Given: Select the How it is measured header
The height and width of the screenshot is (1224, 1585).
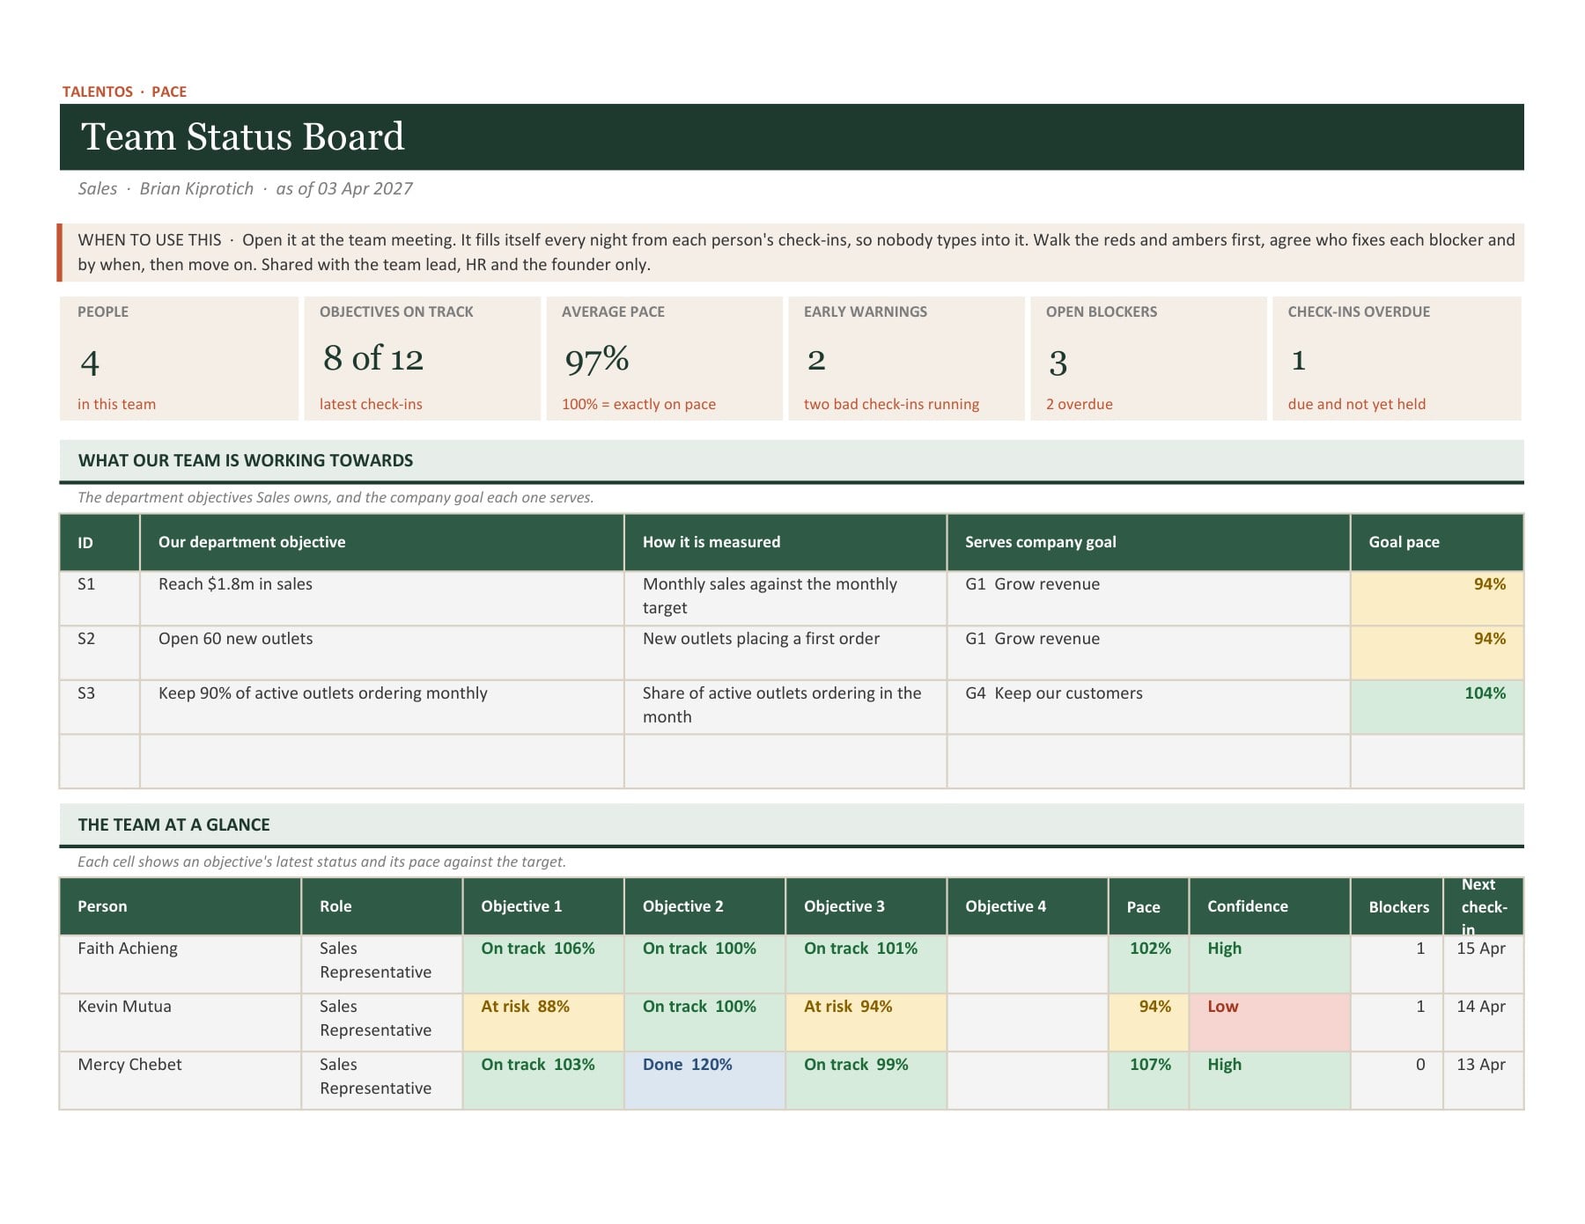Looking at the screenshot, I should tap(785, 542).
